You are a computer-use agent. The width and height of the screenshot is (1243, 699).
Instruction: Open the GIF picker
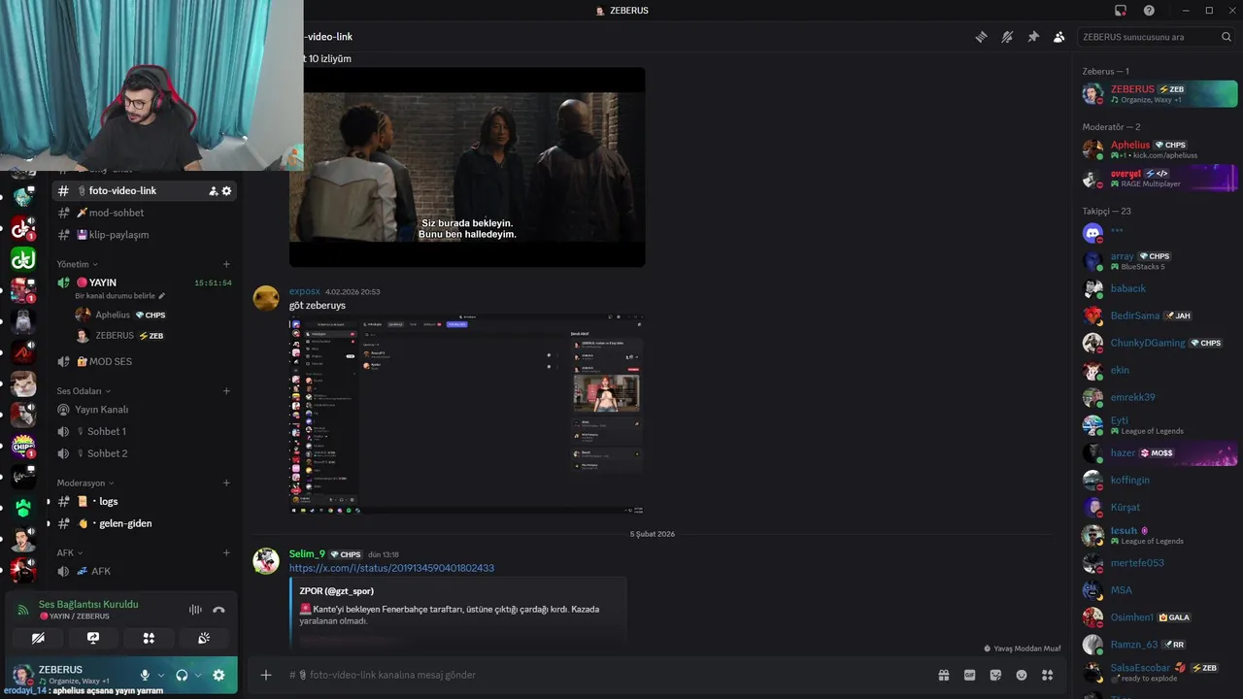(x=969, y=675)
